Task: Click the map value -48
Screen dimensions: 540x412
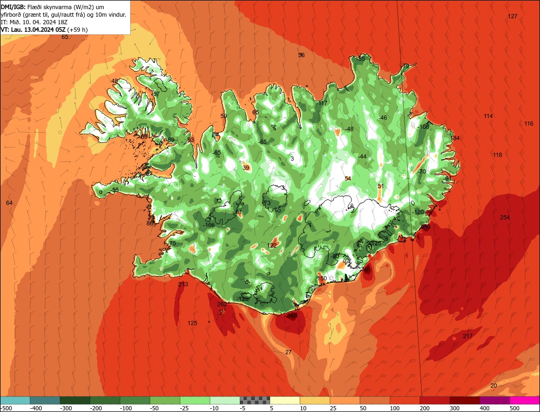Action: coord(349,129)
